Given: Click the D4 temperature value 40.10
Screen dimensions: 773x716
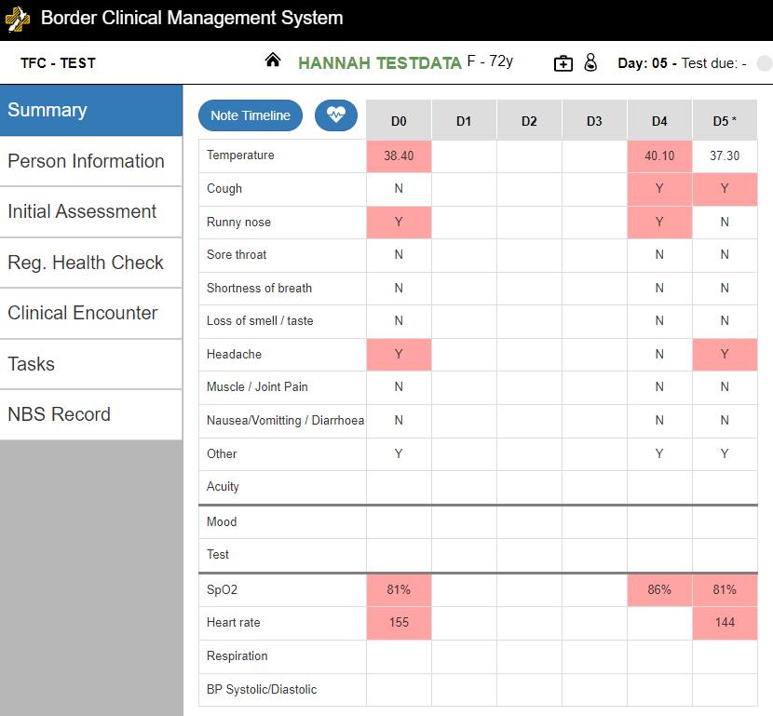Looking at the screenshot, I should (x=659, y=156).
